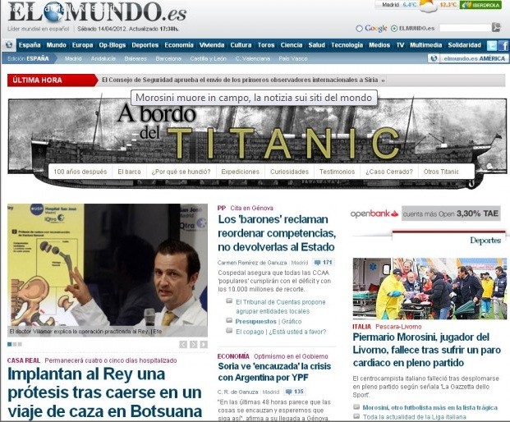Viewport: 510px width, 422px height.
Task: Open Titanic tab 'Curiosidades'
Action: coord(289,172)
